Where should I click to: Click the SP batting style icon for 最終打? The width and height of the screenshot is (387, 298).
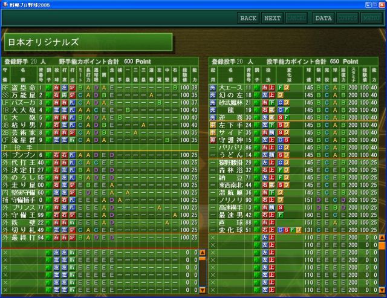(x=72, y=238)
